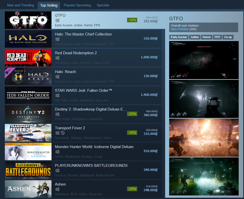Click the Horror tag in GTFO preview
Image resolution: width=244 pixels, height=199 pixels.
[206, 37]
